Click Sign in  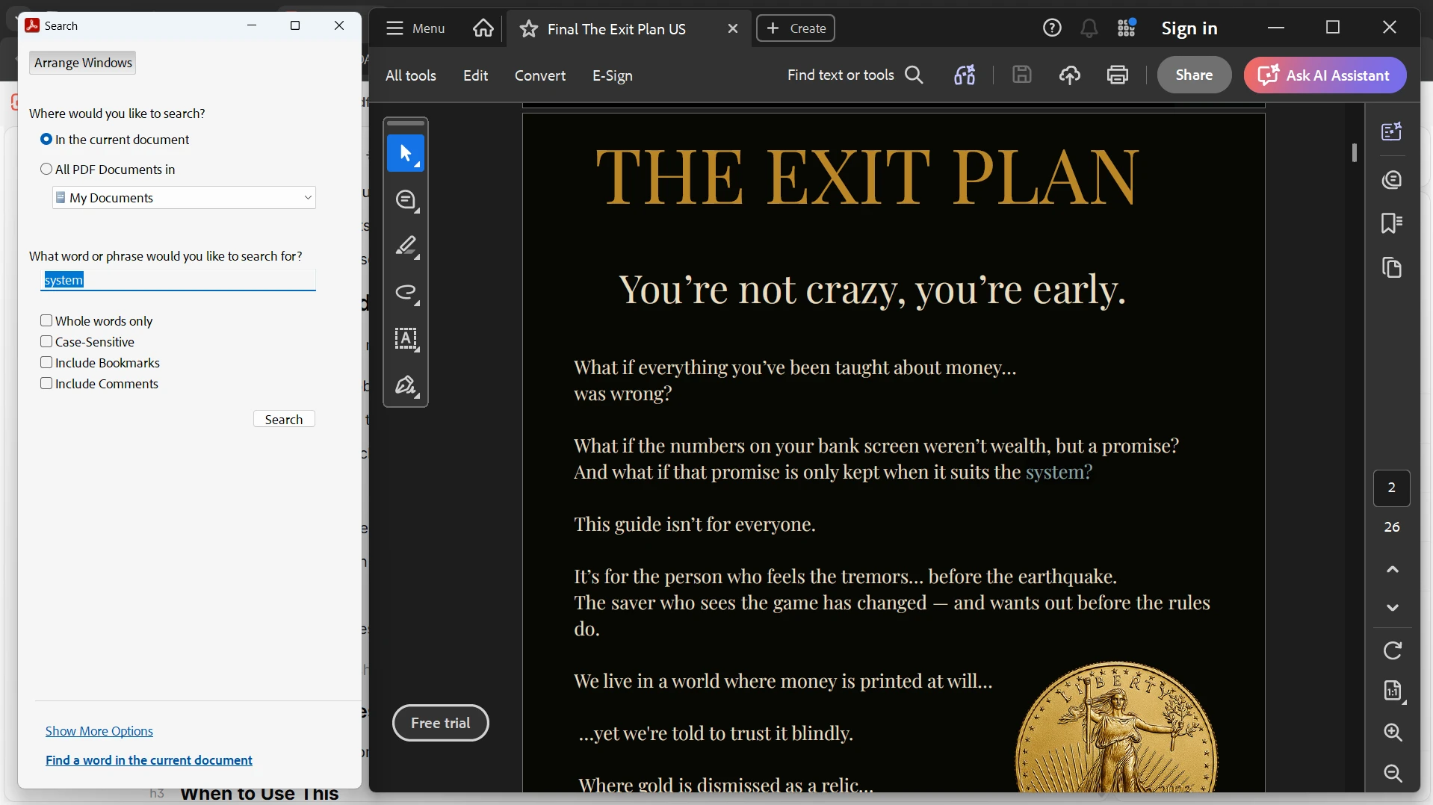1189,28
